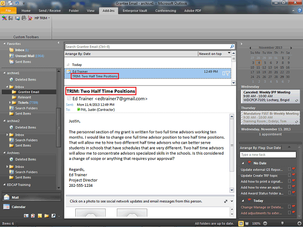
Task: Expand the Tickets folder
Action: click(x=10, y=103)
